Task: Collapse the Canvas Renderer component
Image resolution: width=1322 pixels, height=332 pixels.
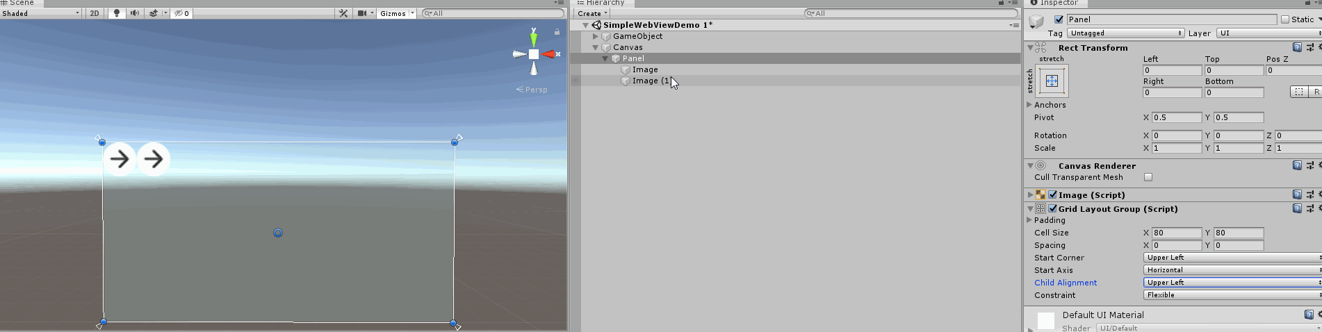Action: [1030, 166]
